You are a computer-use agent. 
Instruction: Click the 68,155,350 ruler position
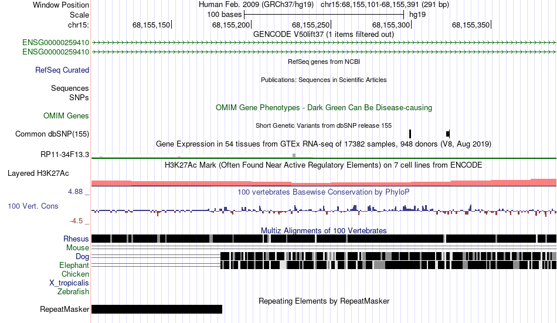pos(471,25)
